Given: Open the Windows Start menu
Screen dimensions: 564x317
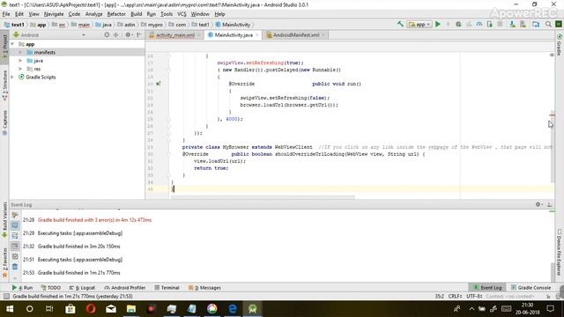Looking at the screenshot, I should (x=10, y=309).
